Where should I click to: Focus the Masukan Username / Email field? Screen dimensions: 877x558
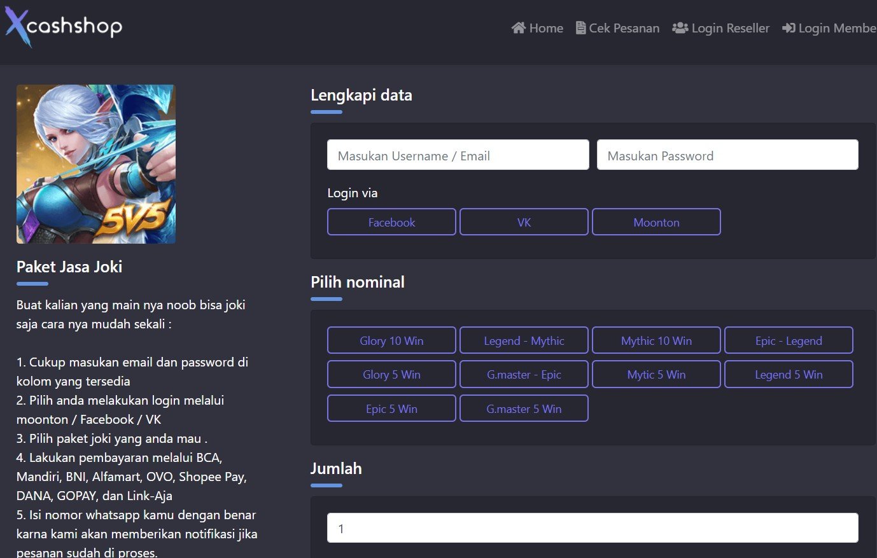pos(458,155)
